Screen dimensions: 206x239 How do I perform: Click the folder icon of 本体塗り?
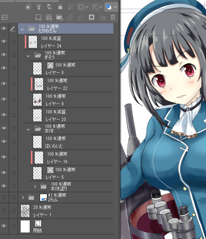pos(43,186)
